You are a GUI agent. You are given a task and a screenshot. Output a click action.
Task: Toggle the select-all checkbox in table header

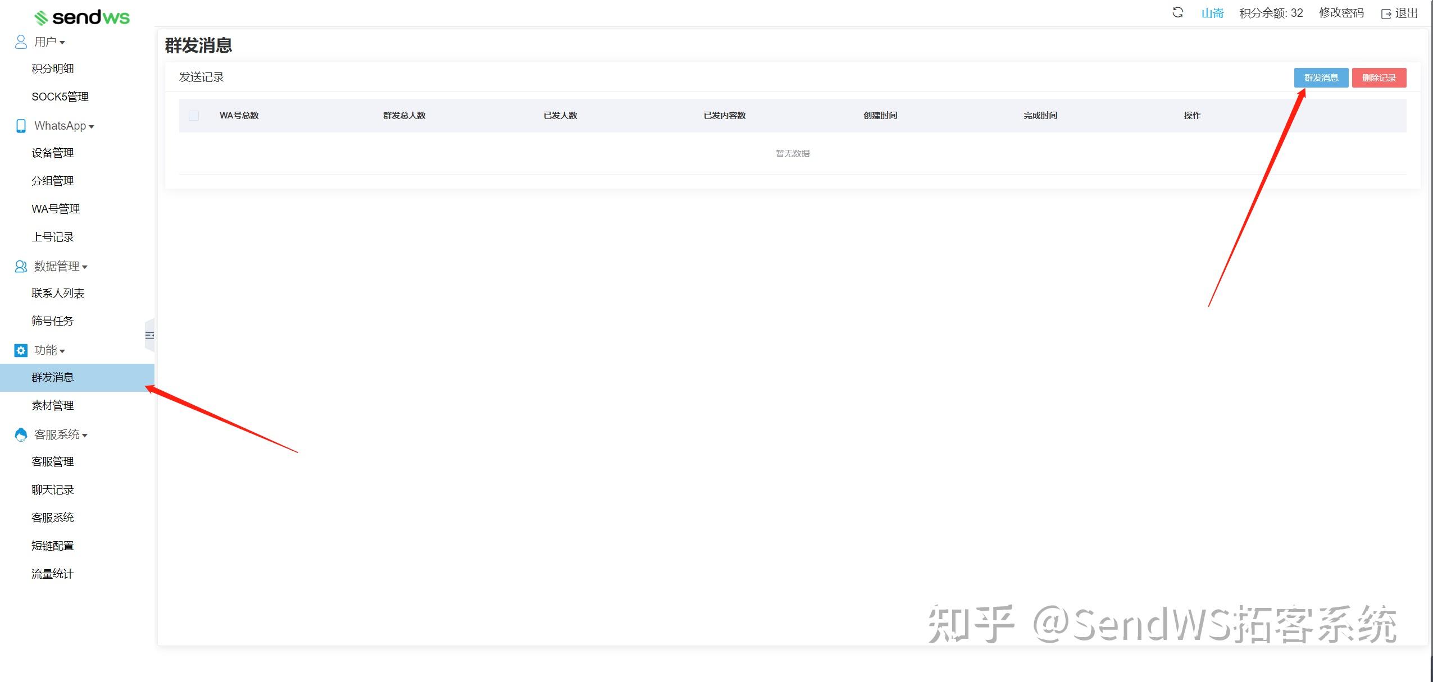pyautogui.click(x=194, y=116)
